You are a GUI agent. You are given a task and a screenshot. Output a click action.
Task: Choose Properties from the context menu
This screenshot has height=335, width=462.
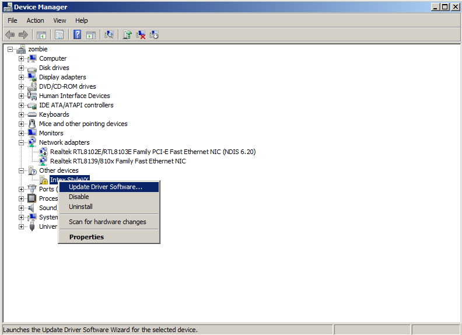click(109, 237)
